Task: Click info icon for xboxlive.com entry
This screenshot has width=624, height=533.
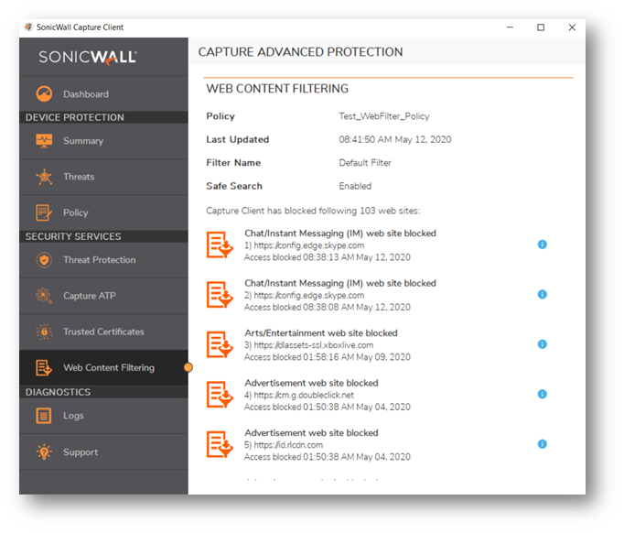Action: click(542, 344)
